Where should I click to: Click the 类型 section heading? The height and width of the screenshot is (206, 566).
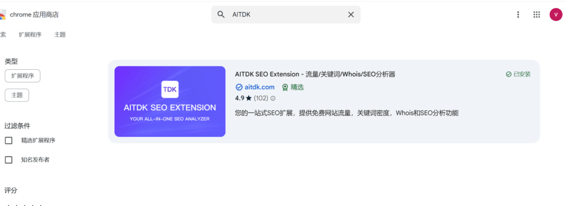tap(11, 62)
